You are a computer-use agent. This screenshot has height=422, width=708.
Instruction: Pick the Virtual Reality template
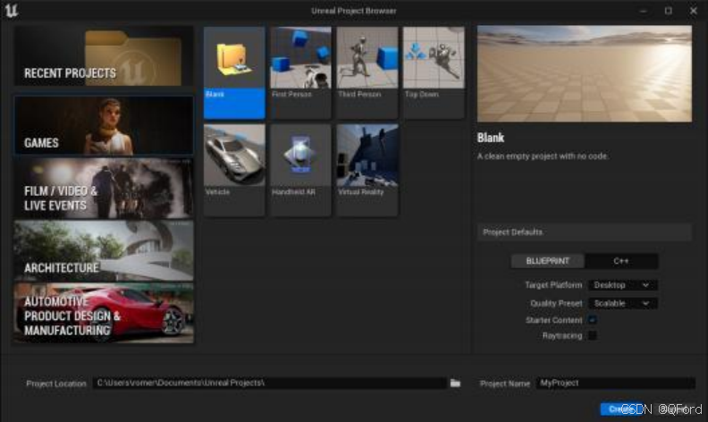tap(367, 171)
